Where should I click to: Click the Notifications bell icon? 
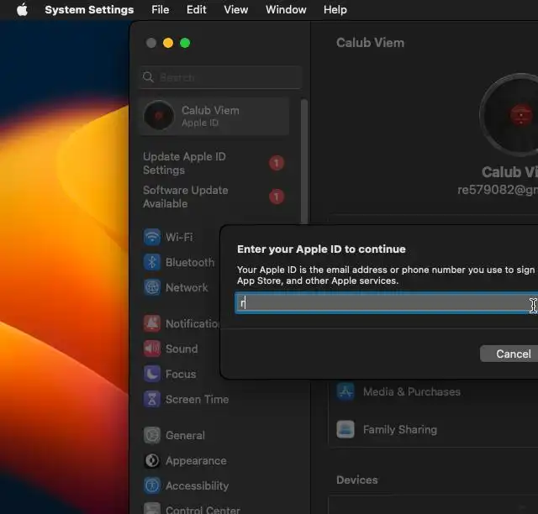[x=152, y=323]
